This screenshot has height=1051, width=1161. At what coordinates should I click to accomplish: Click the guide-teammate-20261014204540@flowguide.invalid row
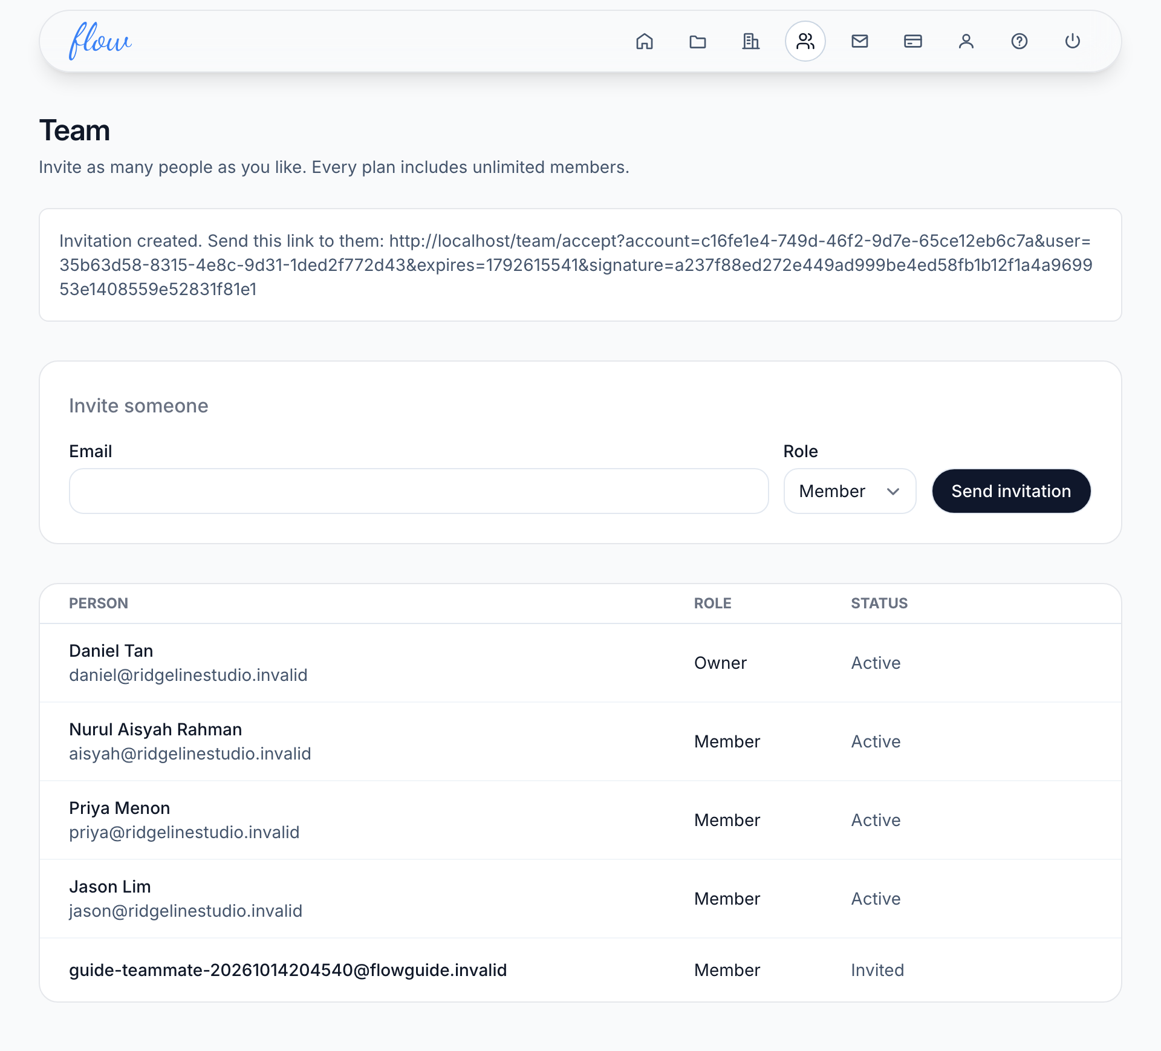click(580, 970)
